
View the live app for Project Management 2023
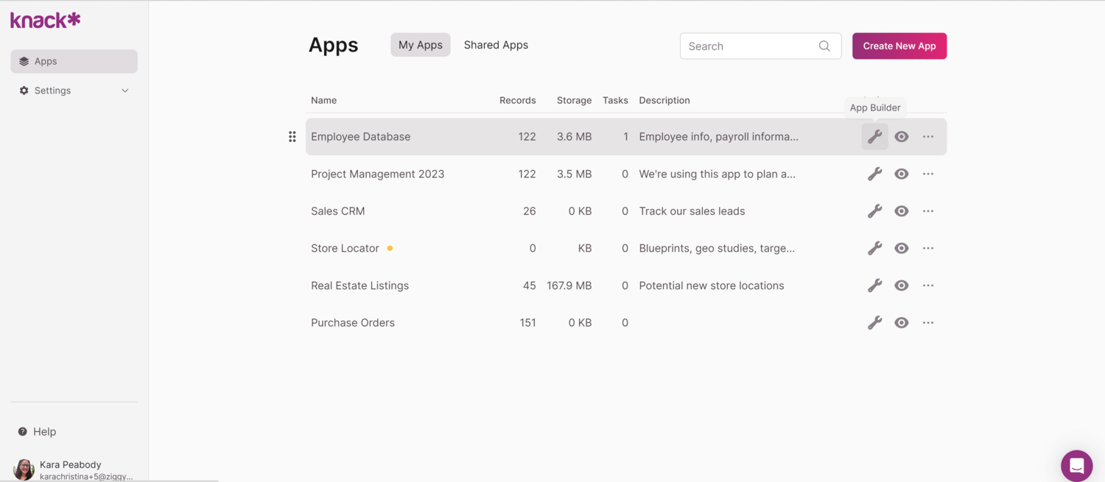[901, 174]
